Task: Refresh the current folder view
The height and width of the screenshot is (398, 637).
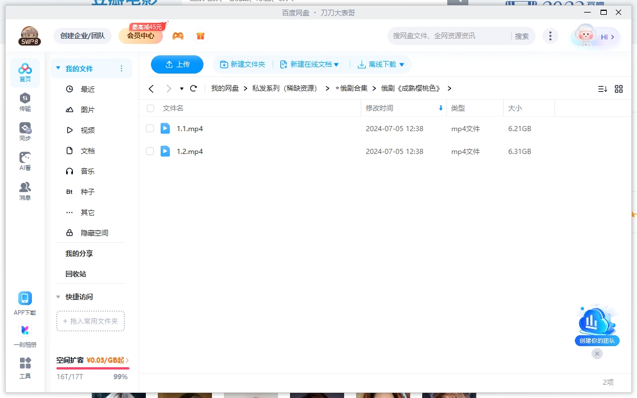Action: [194, 88]
